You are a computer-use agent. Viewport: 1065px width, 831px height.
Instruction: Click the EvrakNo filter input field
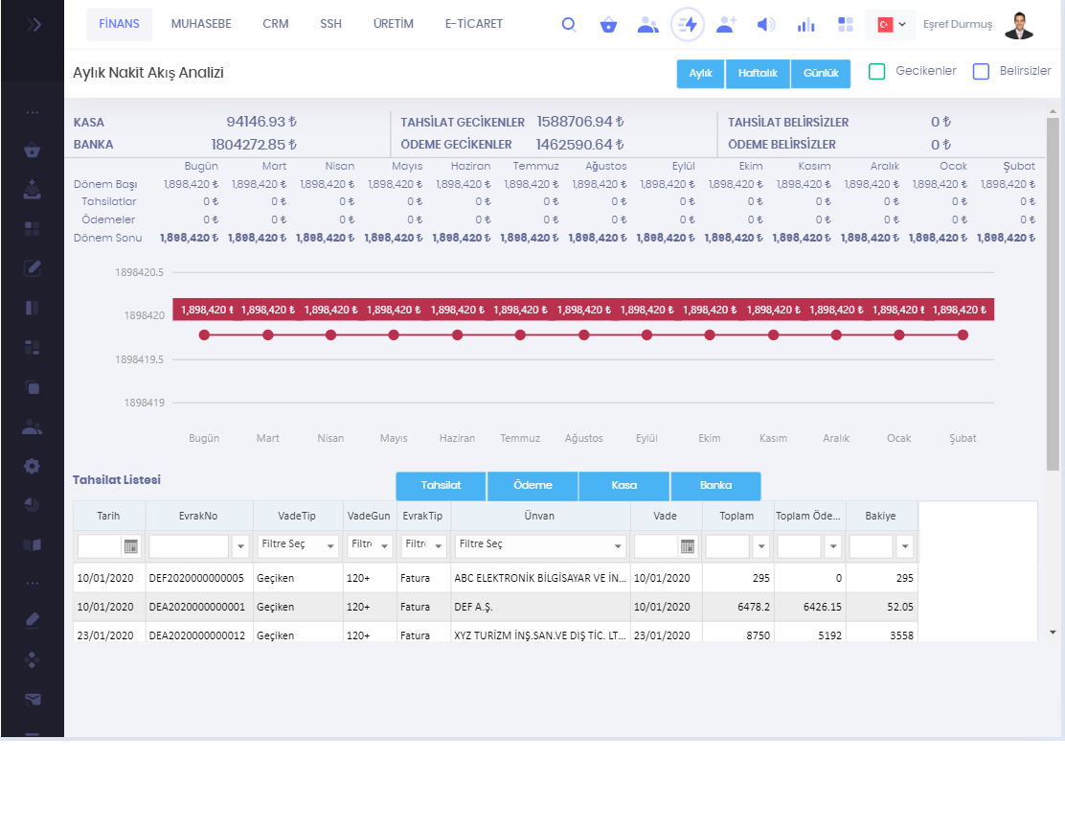(x=190, y=546)
